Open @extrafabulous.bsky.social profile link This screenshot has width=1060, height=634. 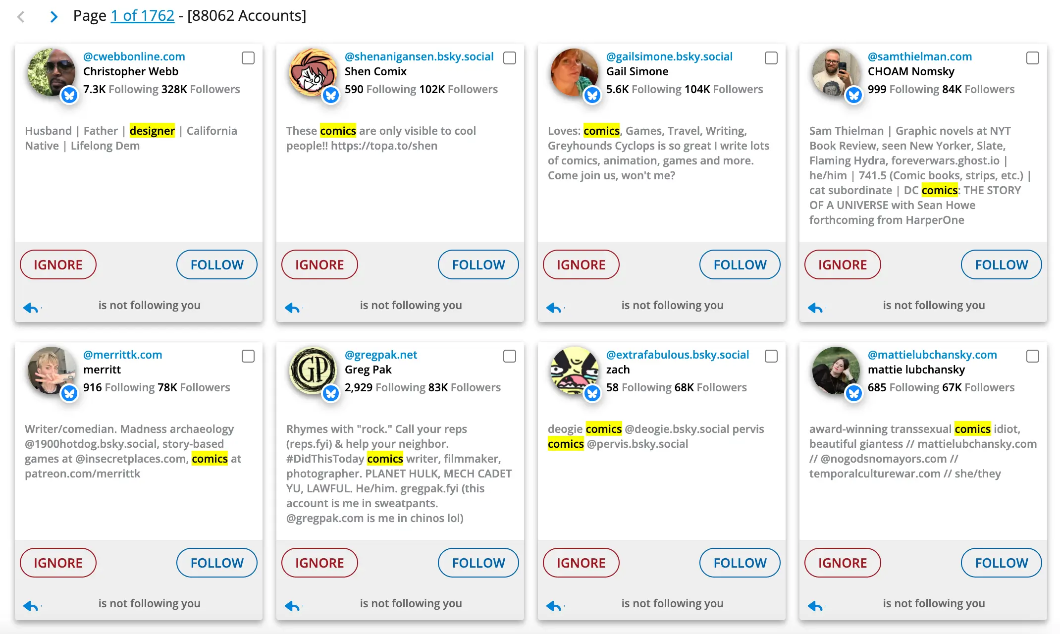677,355
